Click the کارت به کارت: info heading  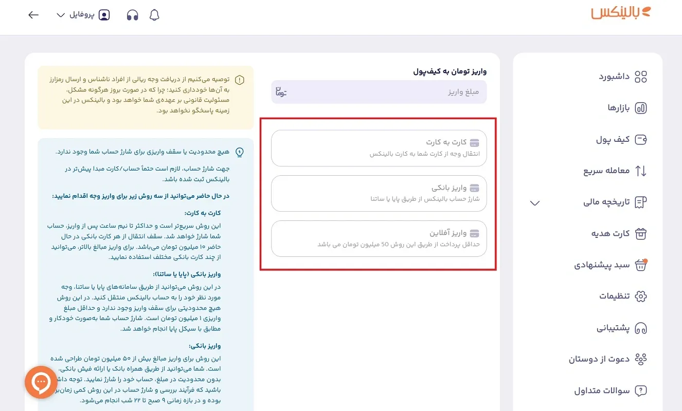(x=203, y=213)
